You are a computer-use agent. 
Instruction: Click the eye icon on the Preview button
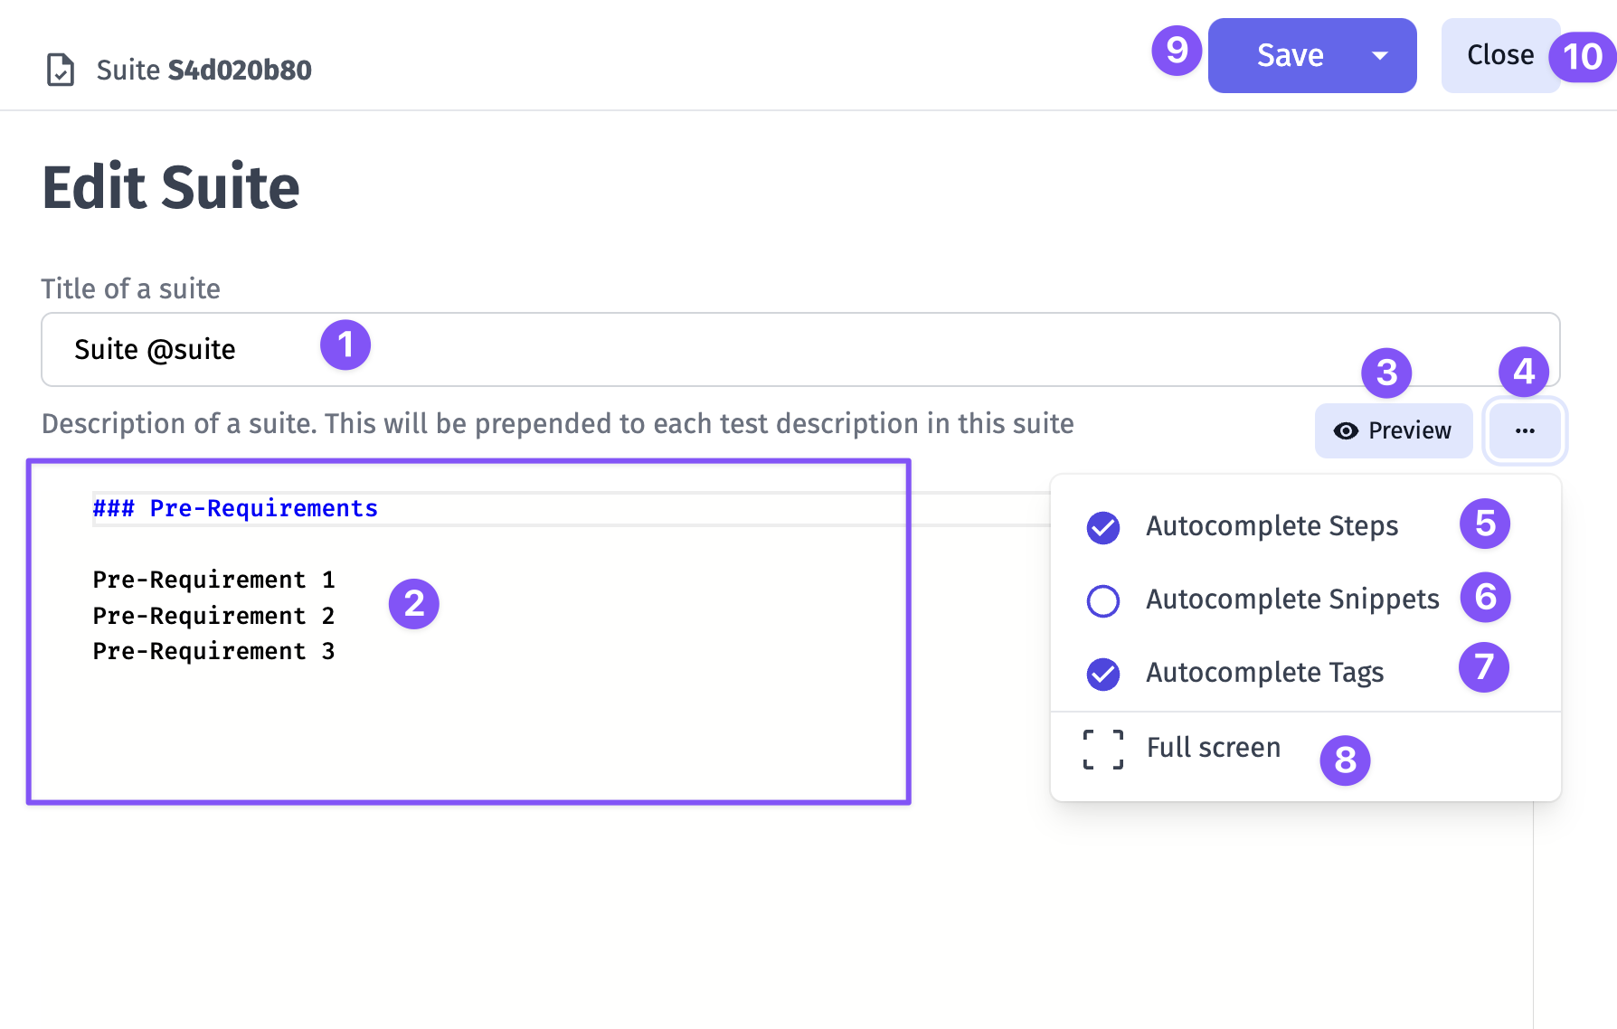tap(1346, 431)
